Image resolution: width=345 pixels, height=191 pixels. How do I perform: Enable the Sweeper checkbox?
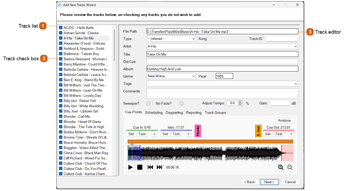click(148, 104)
